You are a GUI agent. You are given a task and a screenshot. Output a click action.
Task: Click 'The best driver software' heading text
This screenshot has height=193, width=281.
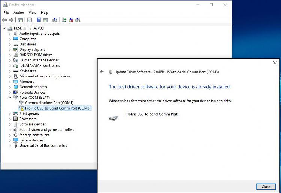pos(169,87)
